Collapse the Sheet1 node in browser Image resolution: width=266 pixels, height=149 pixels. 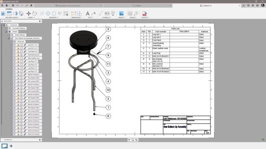[6, 31]
